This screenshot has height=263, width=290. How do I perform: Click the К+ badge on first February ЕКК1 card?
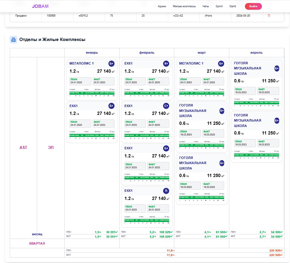(166, 64)
